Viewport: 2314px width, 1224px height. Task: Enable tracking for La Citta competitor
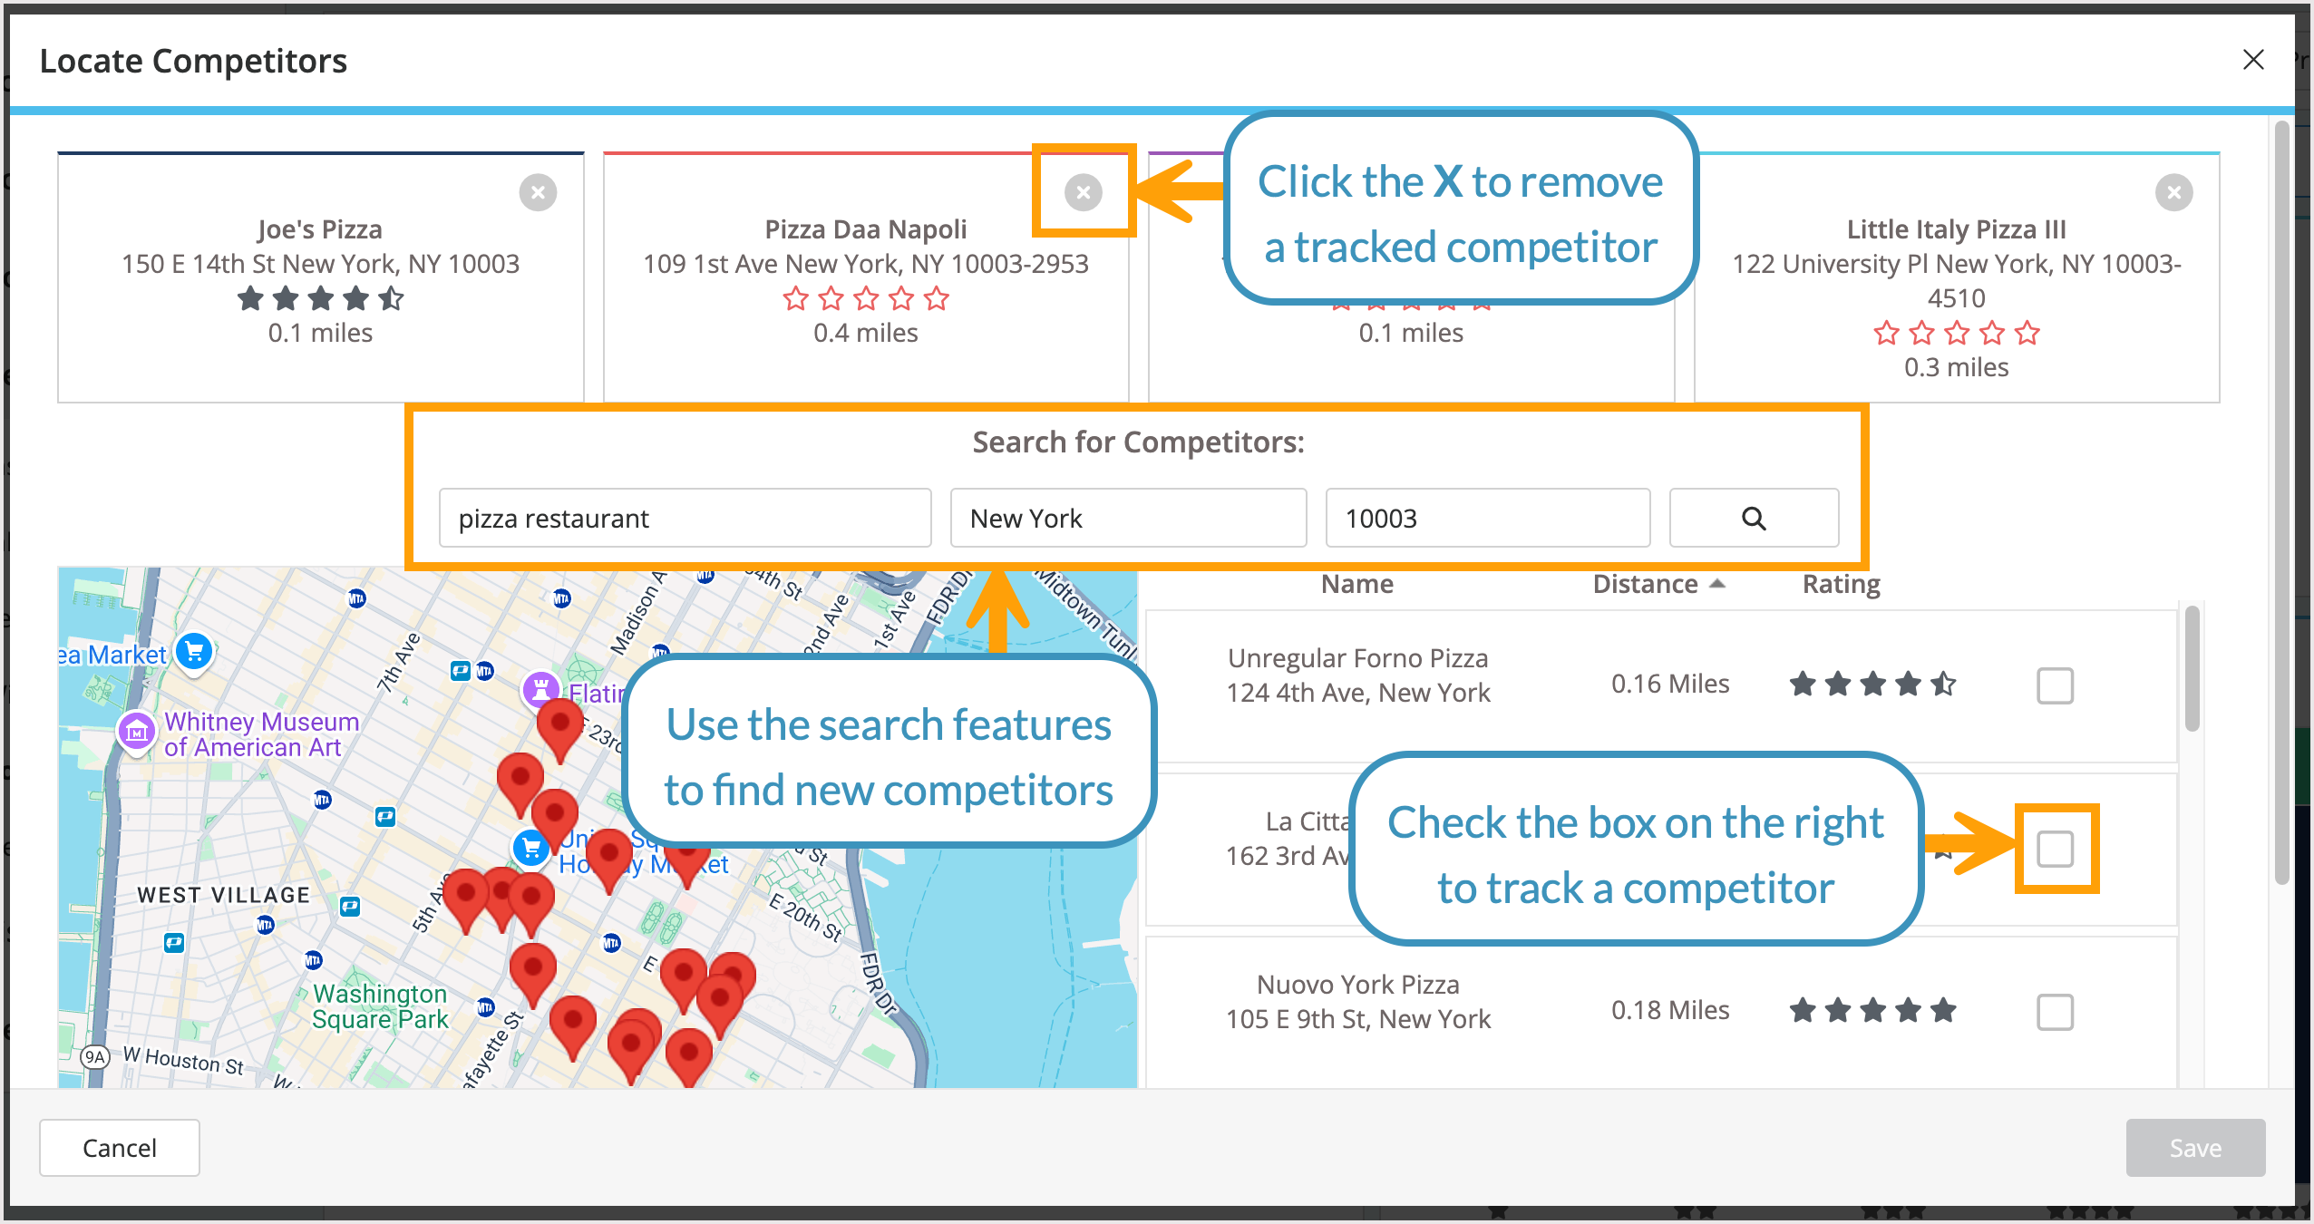click(x=2056, y=850)
